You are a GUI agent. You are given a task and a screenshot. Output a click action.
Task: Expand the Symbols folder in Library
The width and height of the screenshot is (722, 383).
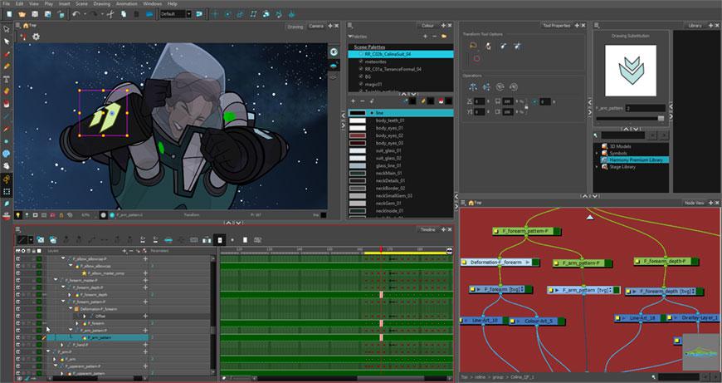(597, 153)
